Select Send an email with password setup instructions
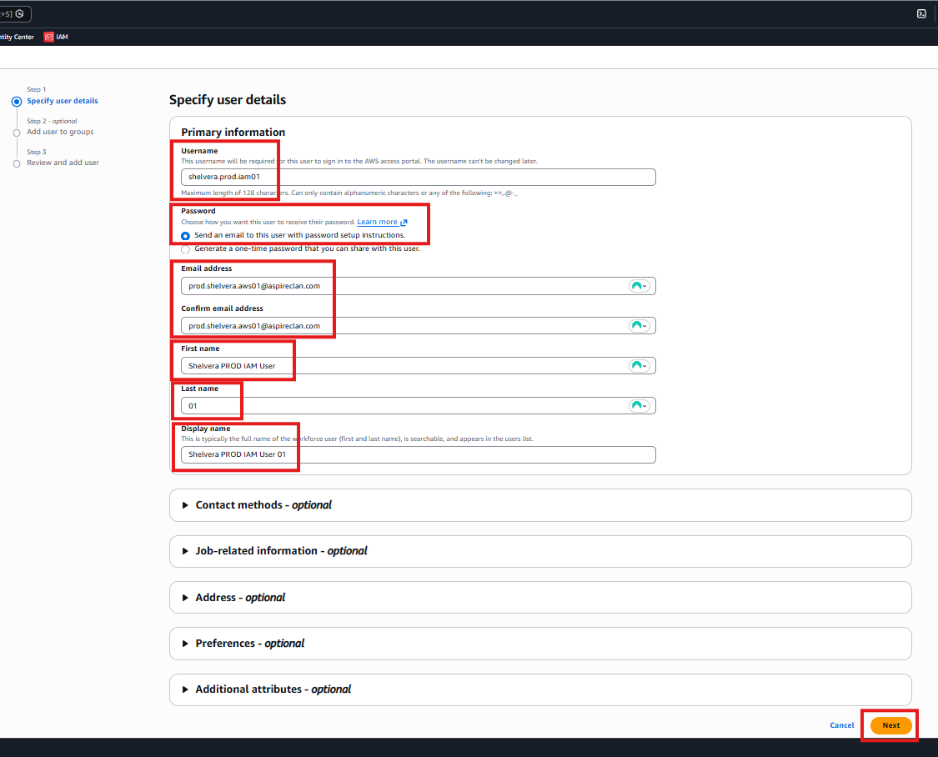This screenshot has height=757, width=938. click(185, 236)
